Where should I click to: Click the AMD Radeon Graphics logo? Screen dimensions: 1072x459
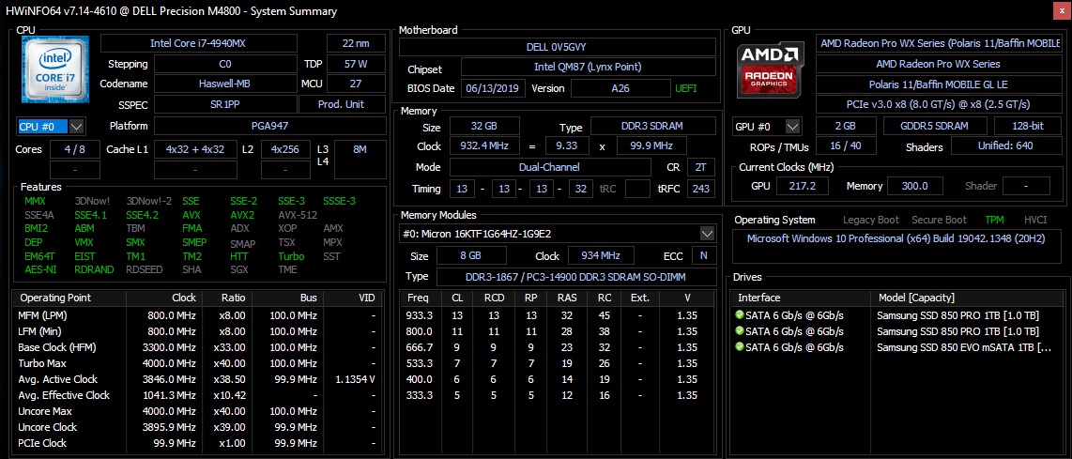[x=770, y=69]
